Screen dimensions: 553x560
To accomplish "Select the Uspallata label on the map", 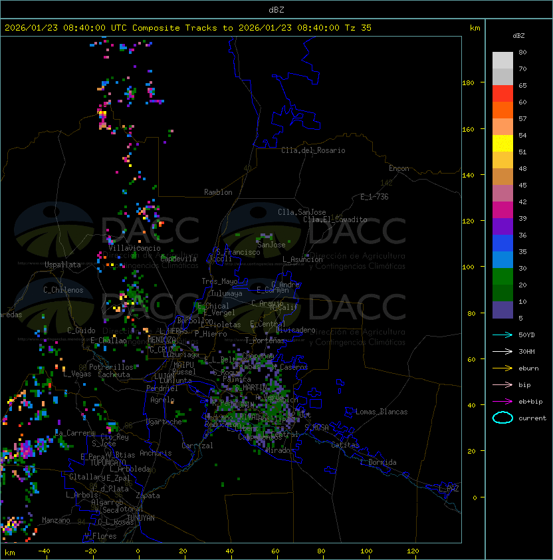I will [63, 265].
